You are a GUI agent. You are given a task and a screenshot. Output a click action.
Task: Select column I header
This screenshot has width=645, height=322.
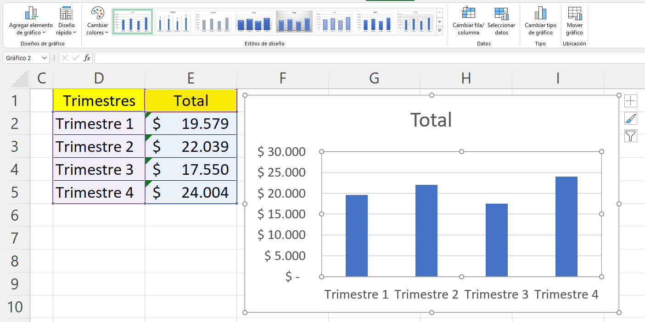point(558,78)
